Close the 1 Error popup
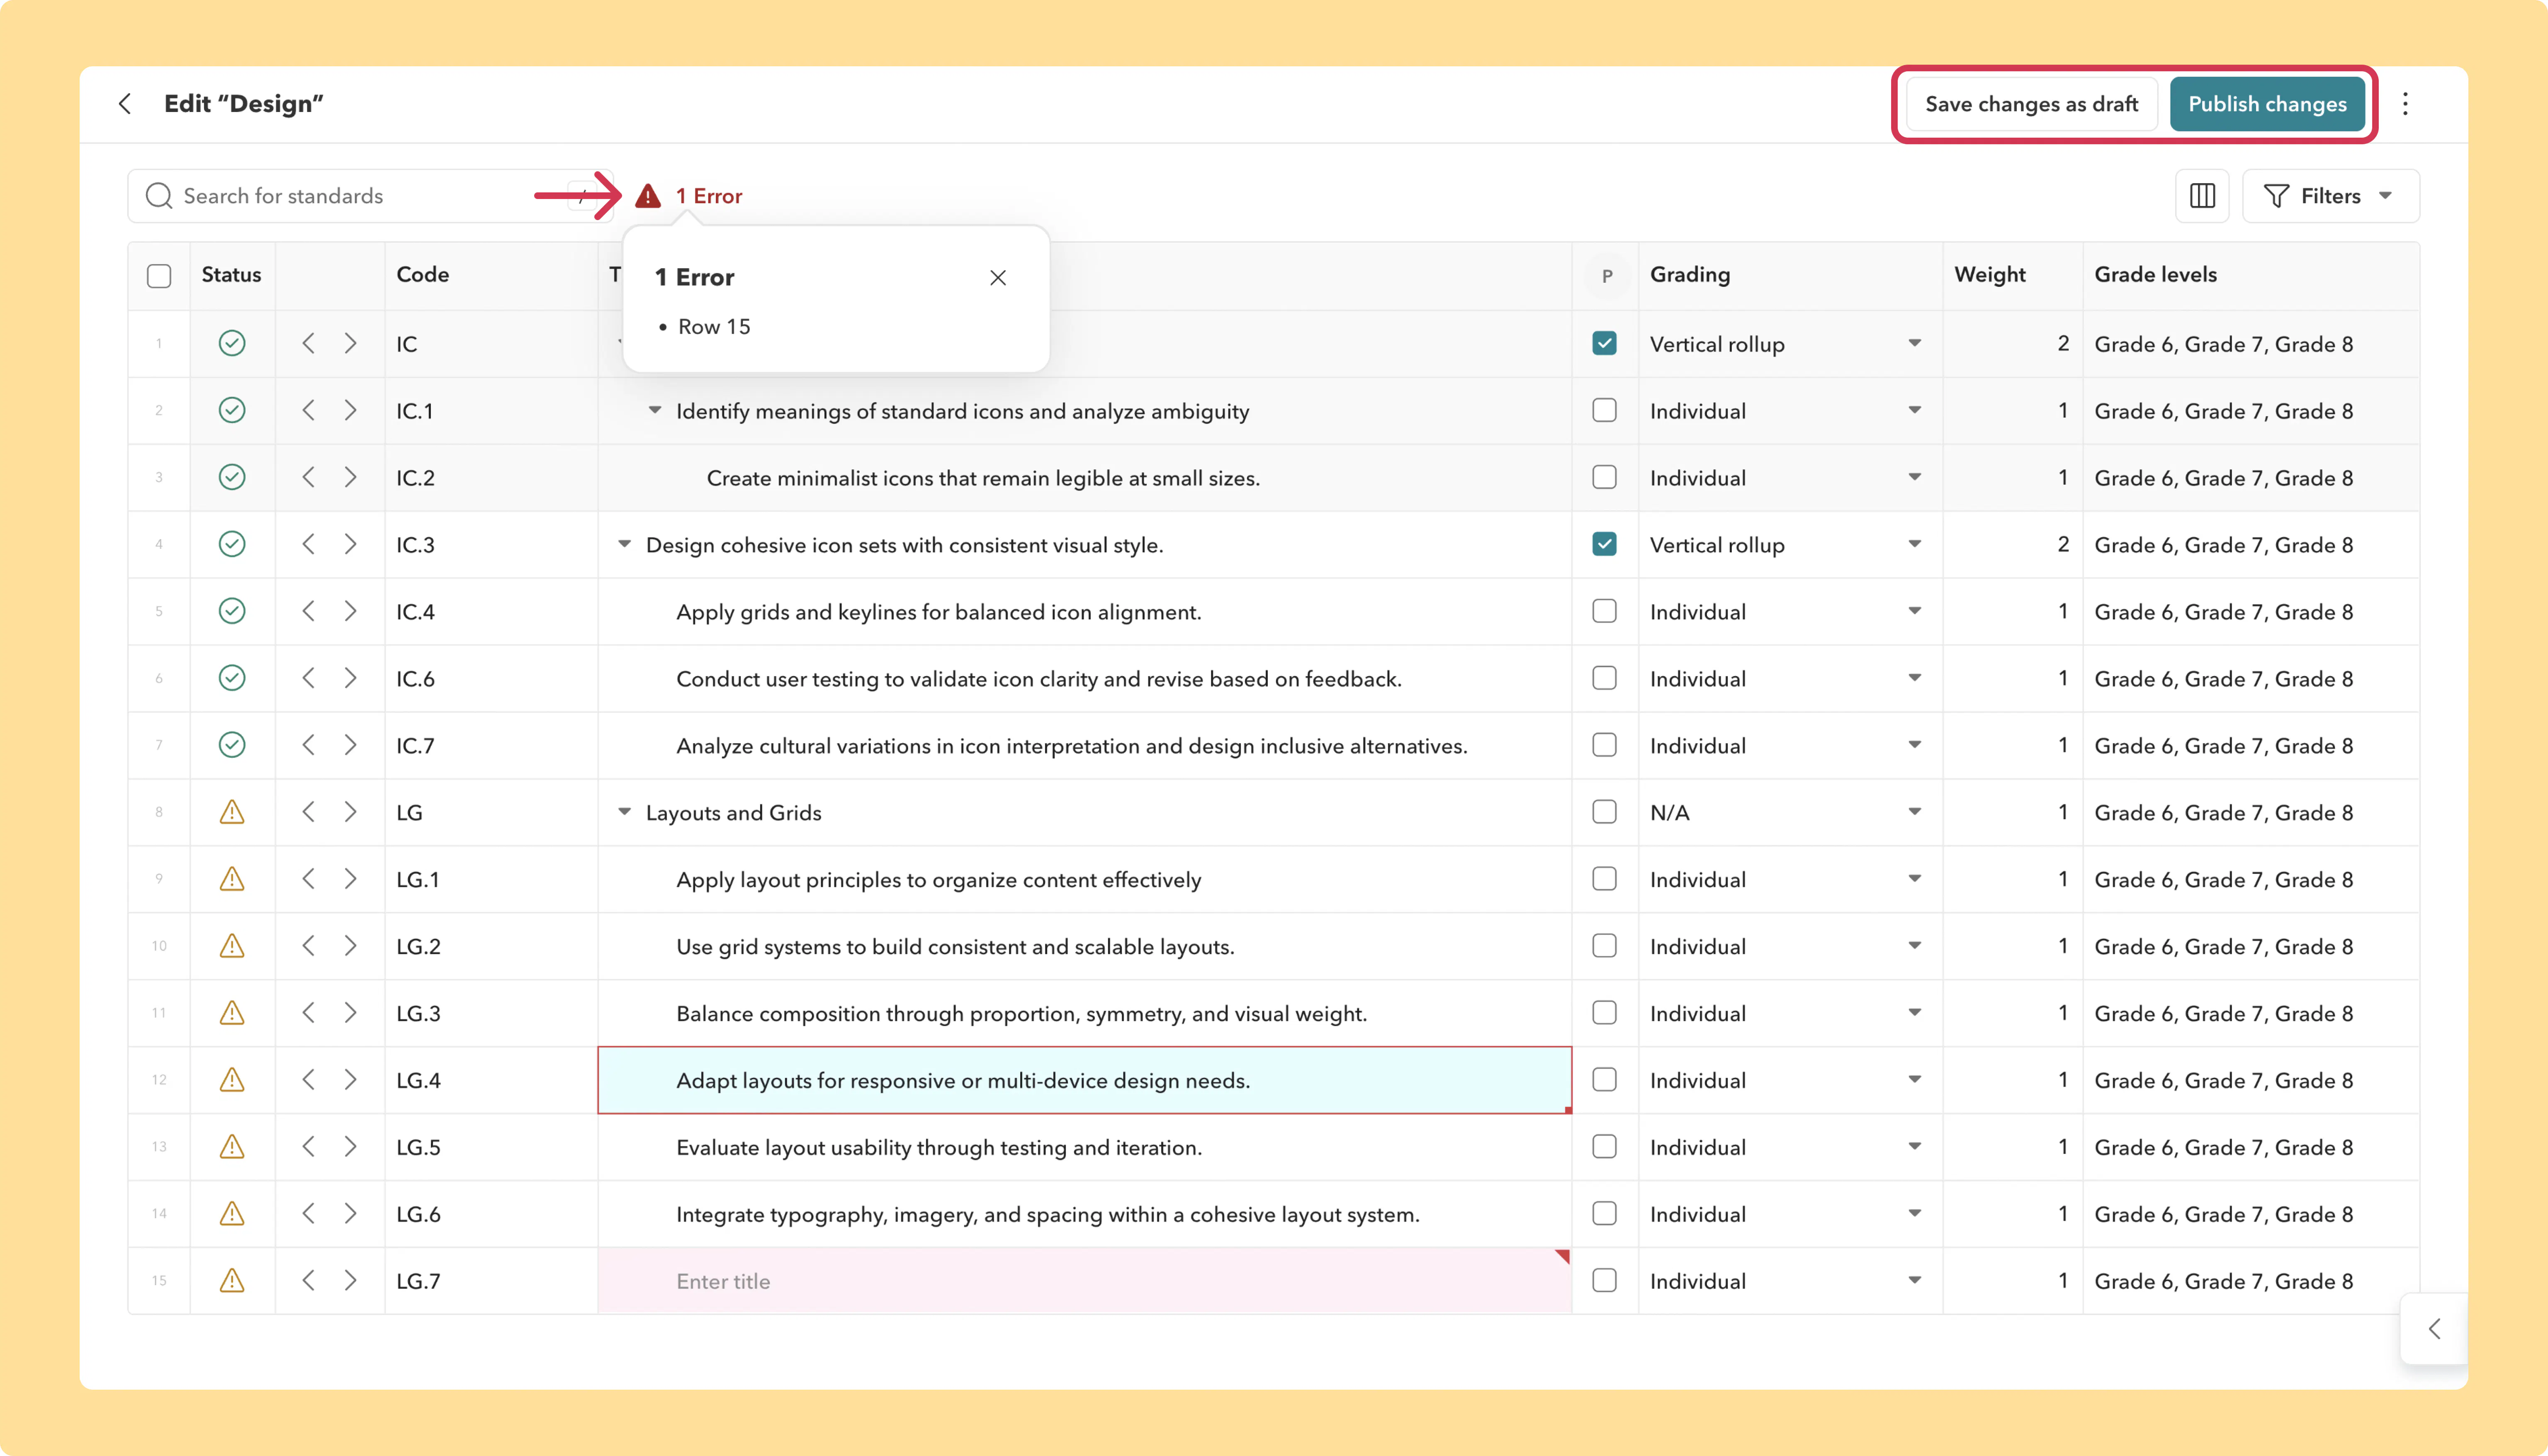Screen dimensions: 2548x1456 [998, 278]
